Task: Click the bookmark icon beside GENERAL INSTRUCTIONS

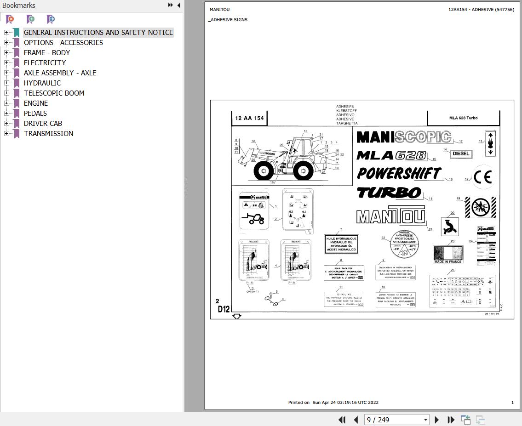Action: (16, 33)
